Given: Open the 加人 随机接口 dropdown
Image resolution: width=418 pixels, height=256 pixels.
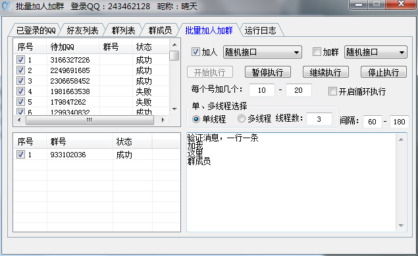Looking at the screenshot, I should coord(262,52).
